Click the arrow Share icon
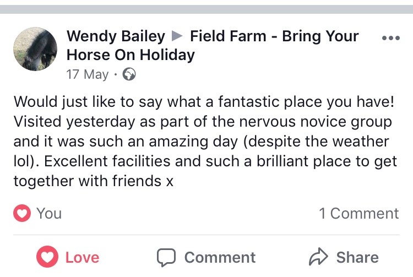Screen dimensions: 413x277 click(x=318, y=257)
